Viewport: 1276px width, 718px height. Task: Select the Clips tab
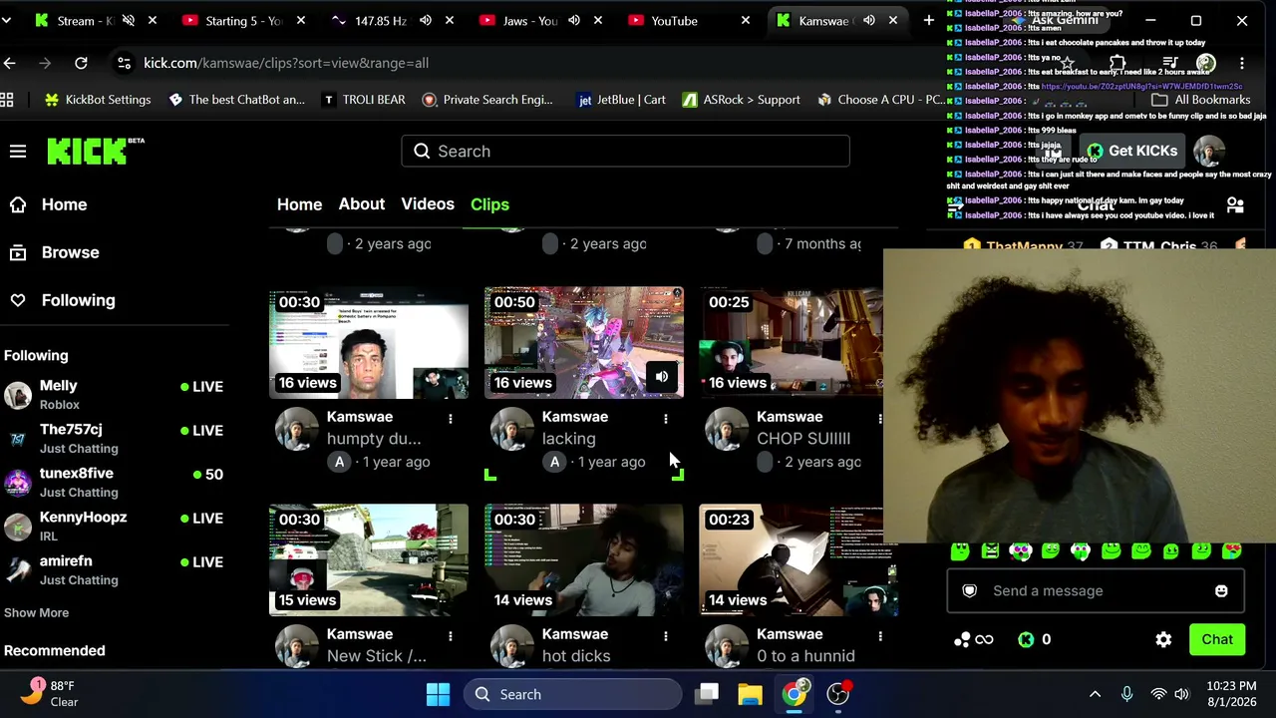(x=489, y=204)
